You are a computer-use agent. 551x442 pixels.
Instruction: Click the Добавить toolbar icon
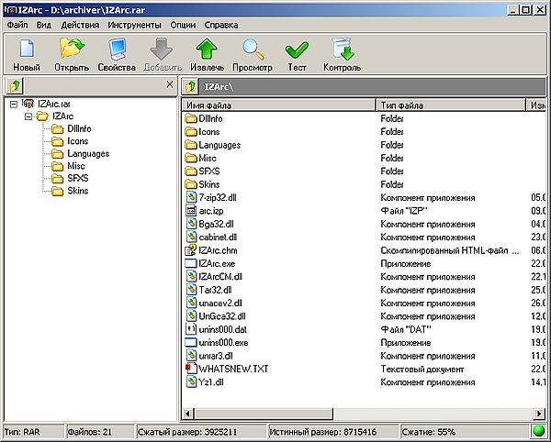(162, 49)
